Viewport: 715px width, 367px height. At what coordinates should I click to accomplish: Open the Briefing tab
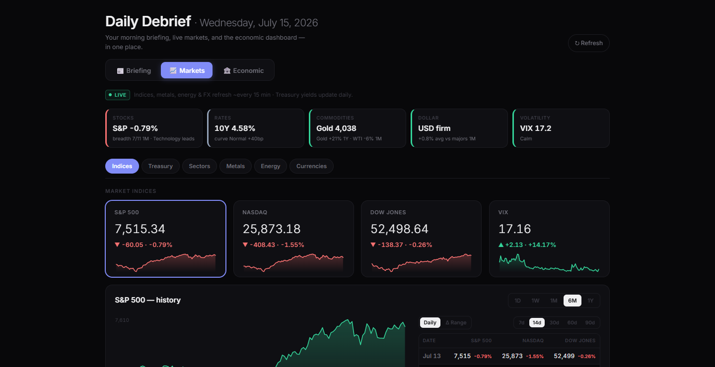click(134, 70)
